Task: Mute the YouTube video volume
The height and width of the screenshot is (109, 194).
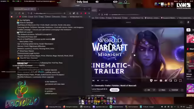Action: coord(98,81)
